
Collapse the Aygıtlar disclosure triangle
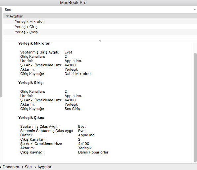7,16
